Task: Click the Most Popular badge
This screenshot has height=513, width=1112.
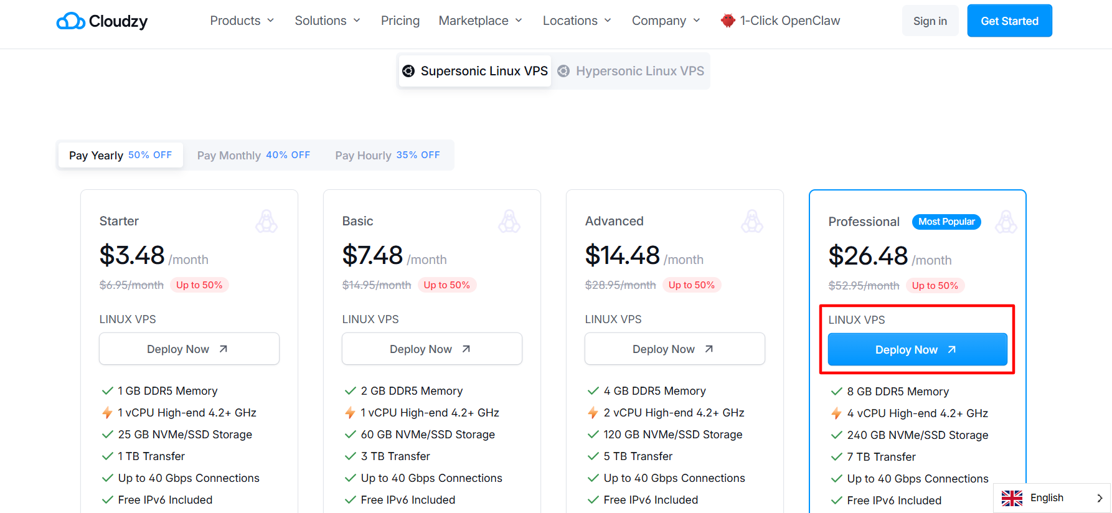Action: coord(946,222)
